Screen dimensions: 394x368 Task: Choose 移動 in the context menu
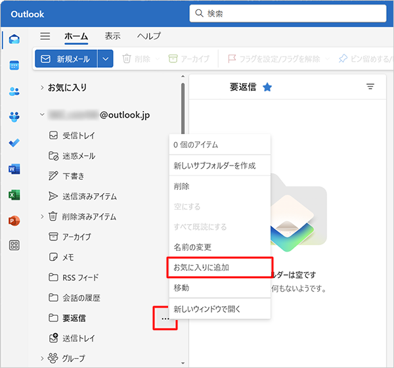click(x=220, y=288)
